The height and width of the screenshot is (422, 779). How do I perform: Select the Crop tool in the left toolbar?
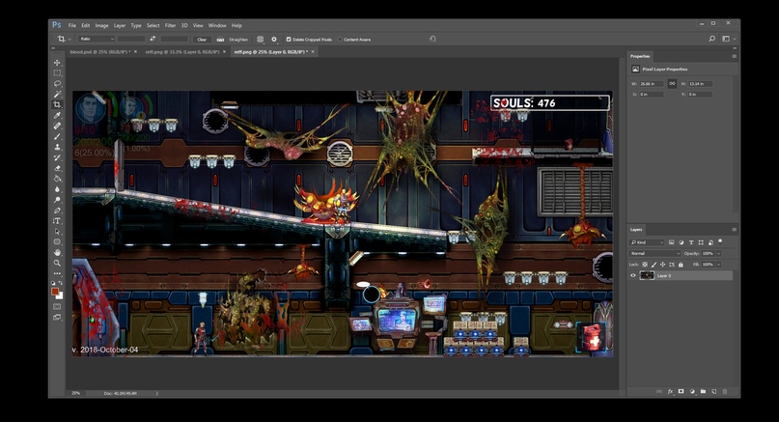[57, 104]
